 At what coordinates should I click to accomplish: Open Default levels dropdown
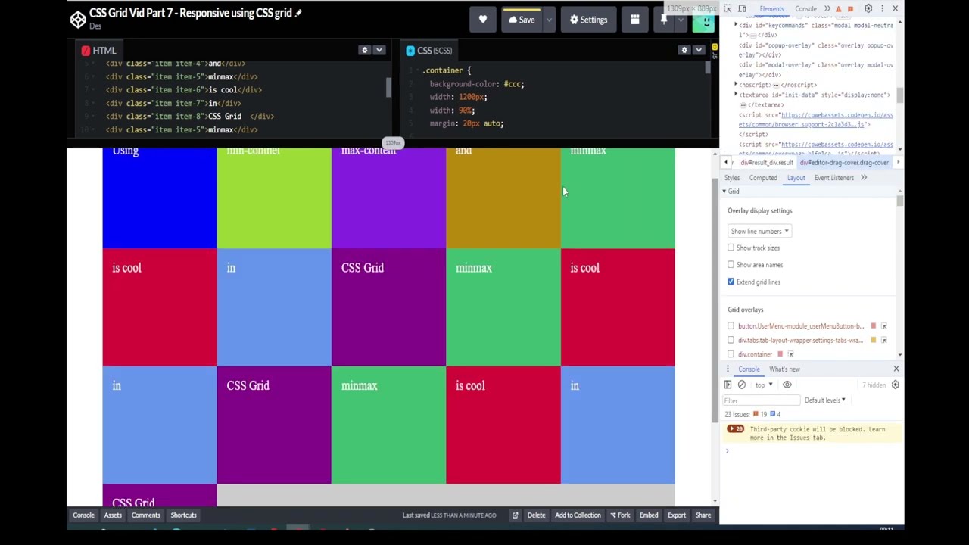(x=825, y=400)
